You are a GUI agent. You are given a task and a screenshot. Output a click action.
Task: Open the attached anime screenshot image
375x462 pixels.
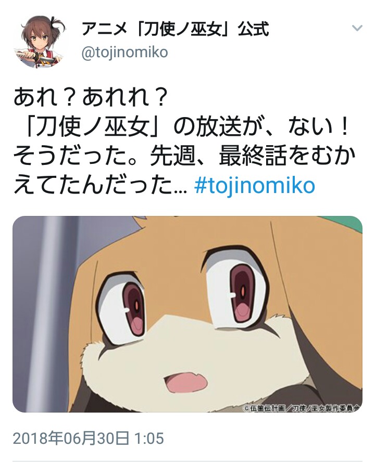point(187,314)
